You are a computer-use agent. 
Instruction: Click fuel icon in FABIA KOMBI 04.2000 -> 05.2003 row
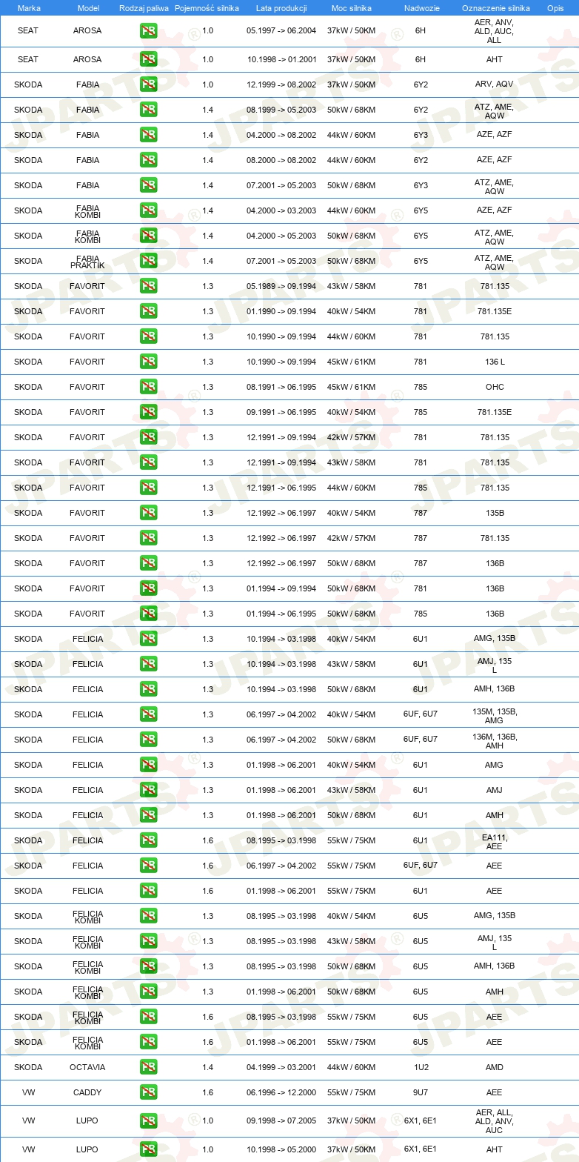click(148, 235)
